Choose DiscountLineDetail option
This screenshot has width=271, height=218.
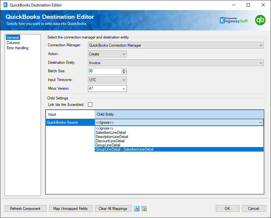coord(179,141)
